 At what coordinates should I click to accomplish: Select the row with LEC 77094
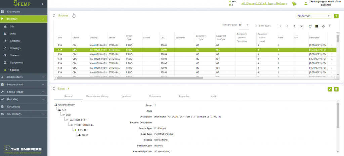click(x=195, y=54)
